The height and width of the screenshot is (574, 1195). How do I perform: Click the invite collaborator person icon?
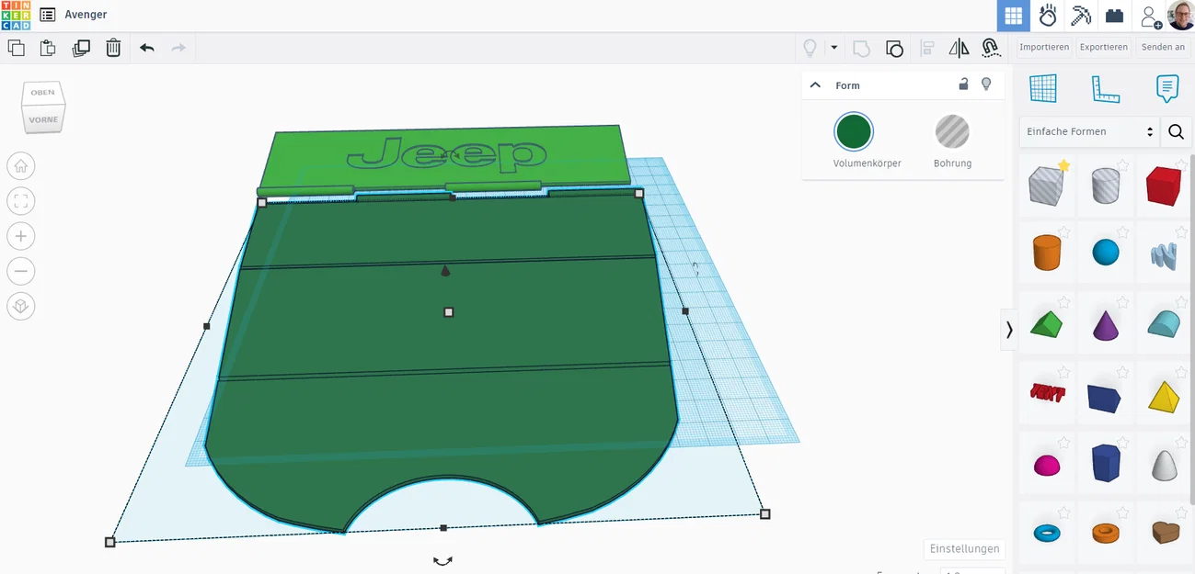tap(1150, 17)
